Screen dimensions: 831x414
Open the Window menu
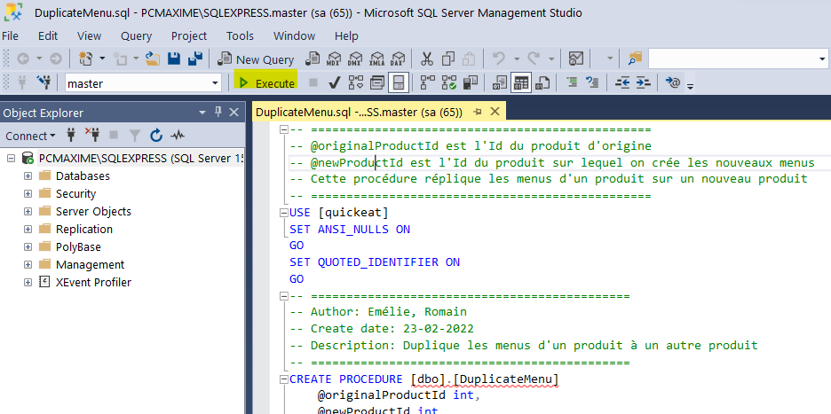[x=294, y=36]
